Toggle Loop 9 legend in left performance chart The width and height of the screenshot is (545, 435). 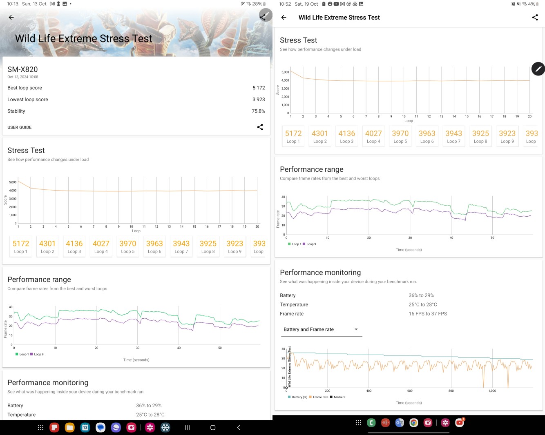(x=37, y=354)
